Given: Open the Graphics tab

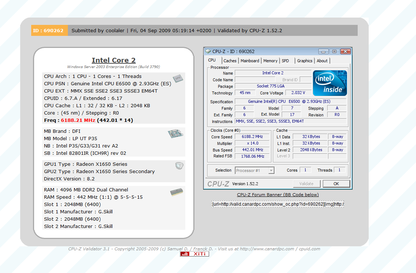Looking at the screenshot, I should [304, 61].
